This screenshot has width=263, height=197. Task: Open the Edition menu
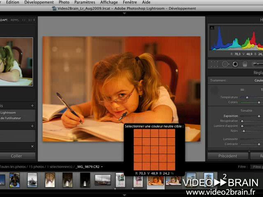(13, 2)
